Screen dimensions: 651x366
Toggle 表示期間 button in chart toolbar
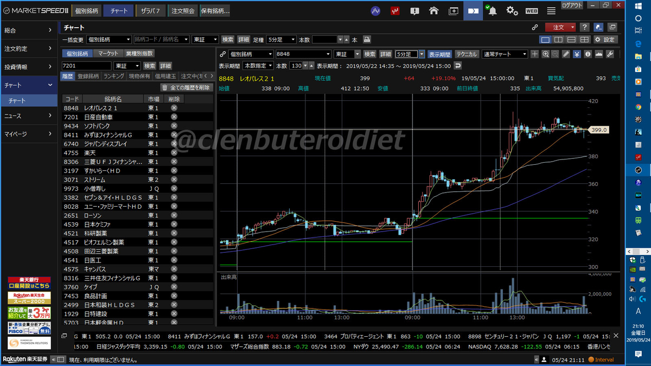click(x=439, y=54)
